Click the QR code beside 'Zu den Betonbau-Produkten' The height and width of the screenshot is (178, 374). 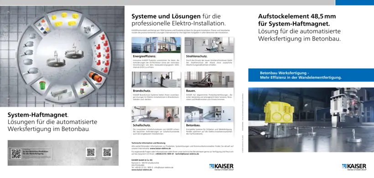click(x=16, y=154)
